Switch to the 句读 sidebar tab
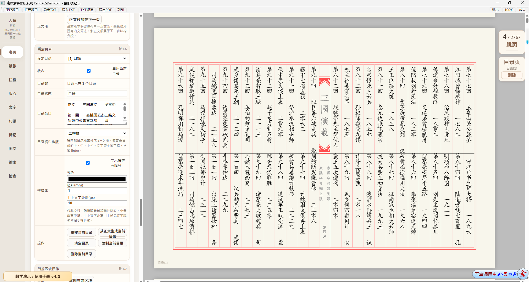 (x=12, y=121)
